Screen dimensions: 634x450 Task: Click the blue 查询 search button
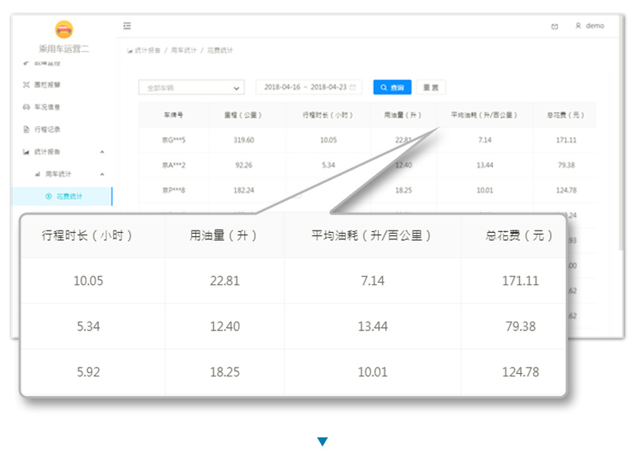pyautogui.click(x=391, y=87)
